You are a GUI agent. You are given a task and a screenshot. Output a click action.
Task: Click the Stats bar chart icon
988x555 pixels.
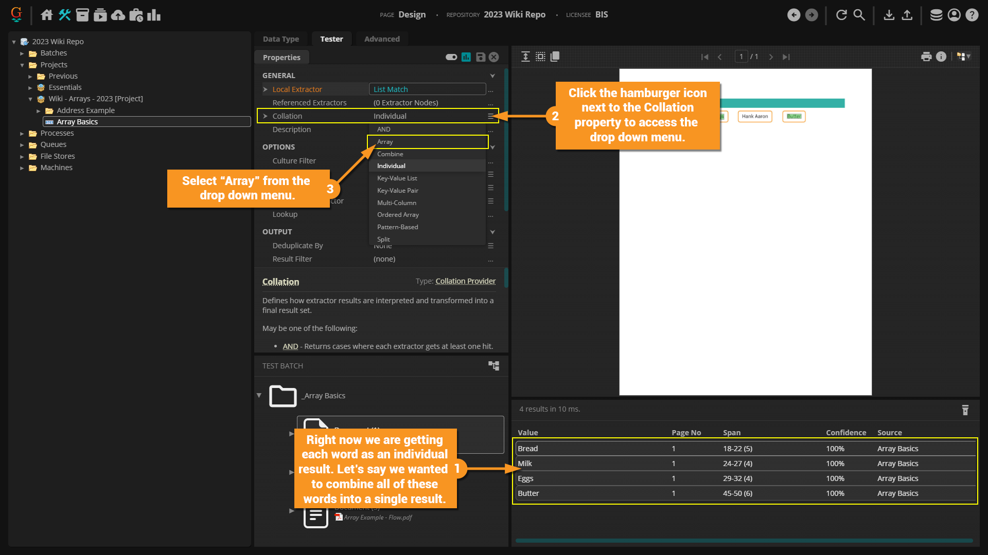point(153,15)
